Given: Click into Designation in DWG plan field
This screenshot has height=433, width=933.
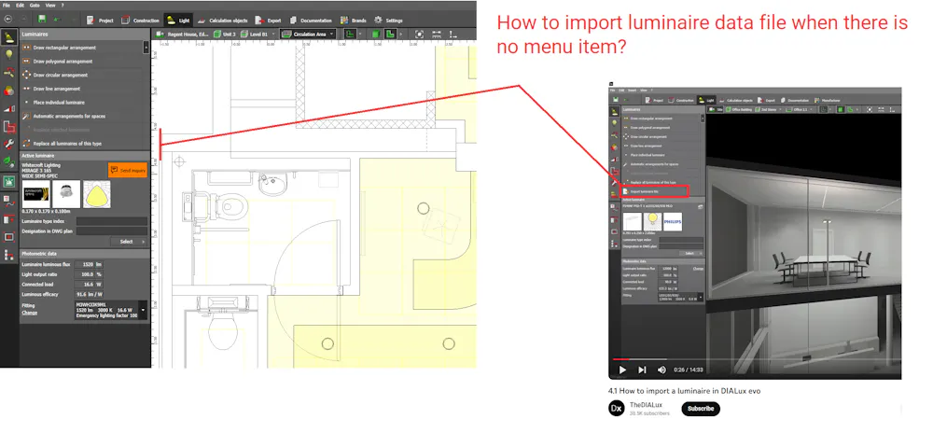Looking at the screenshot, I should pyautogui.click(x=111, y=230).
